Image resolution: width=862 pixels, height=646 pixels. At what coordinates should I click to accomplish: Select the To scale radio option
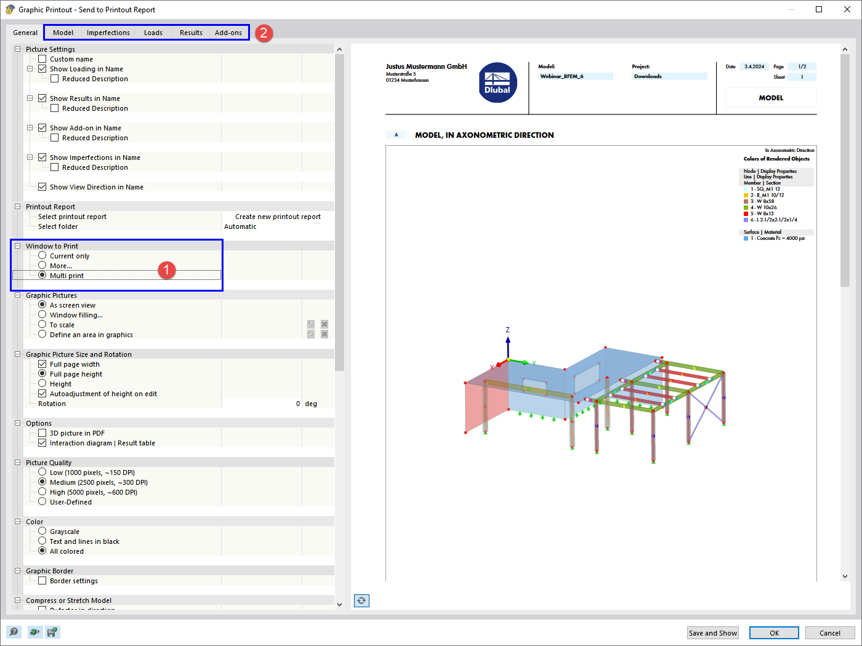[42, 324]
